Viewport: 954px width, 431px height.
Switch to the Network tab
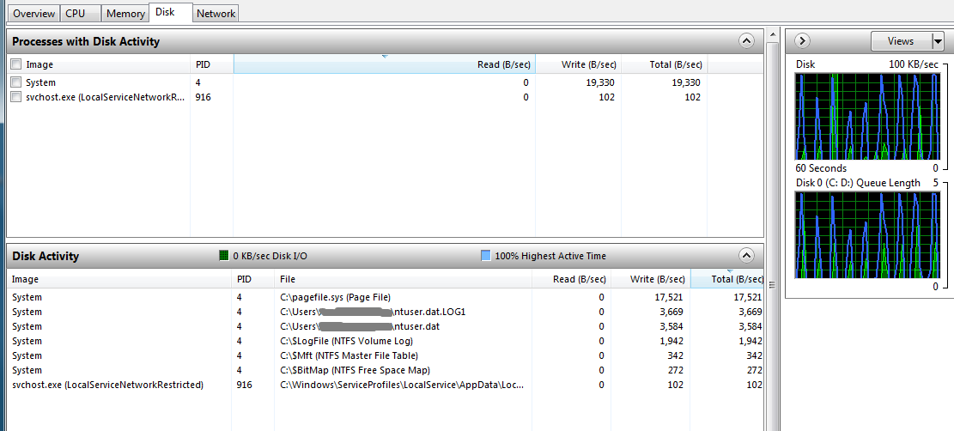[x=216, y=14]
